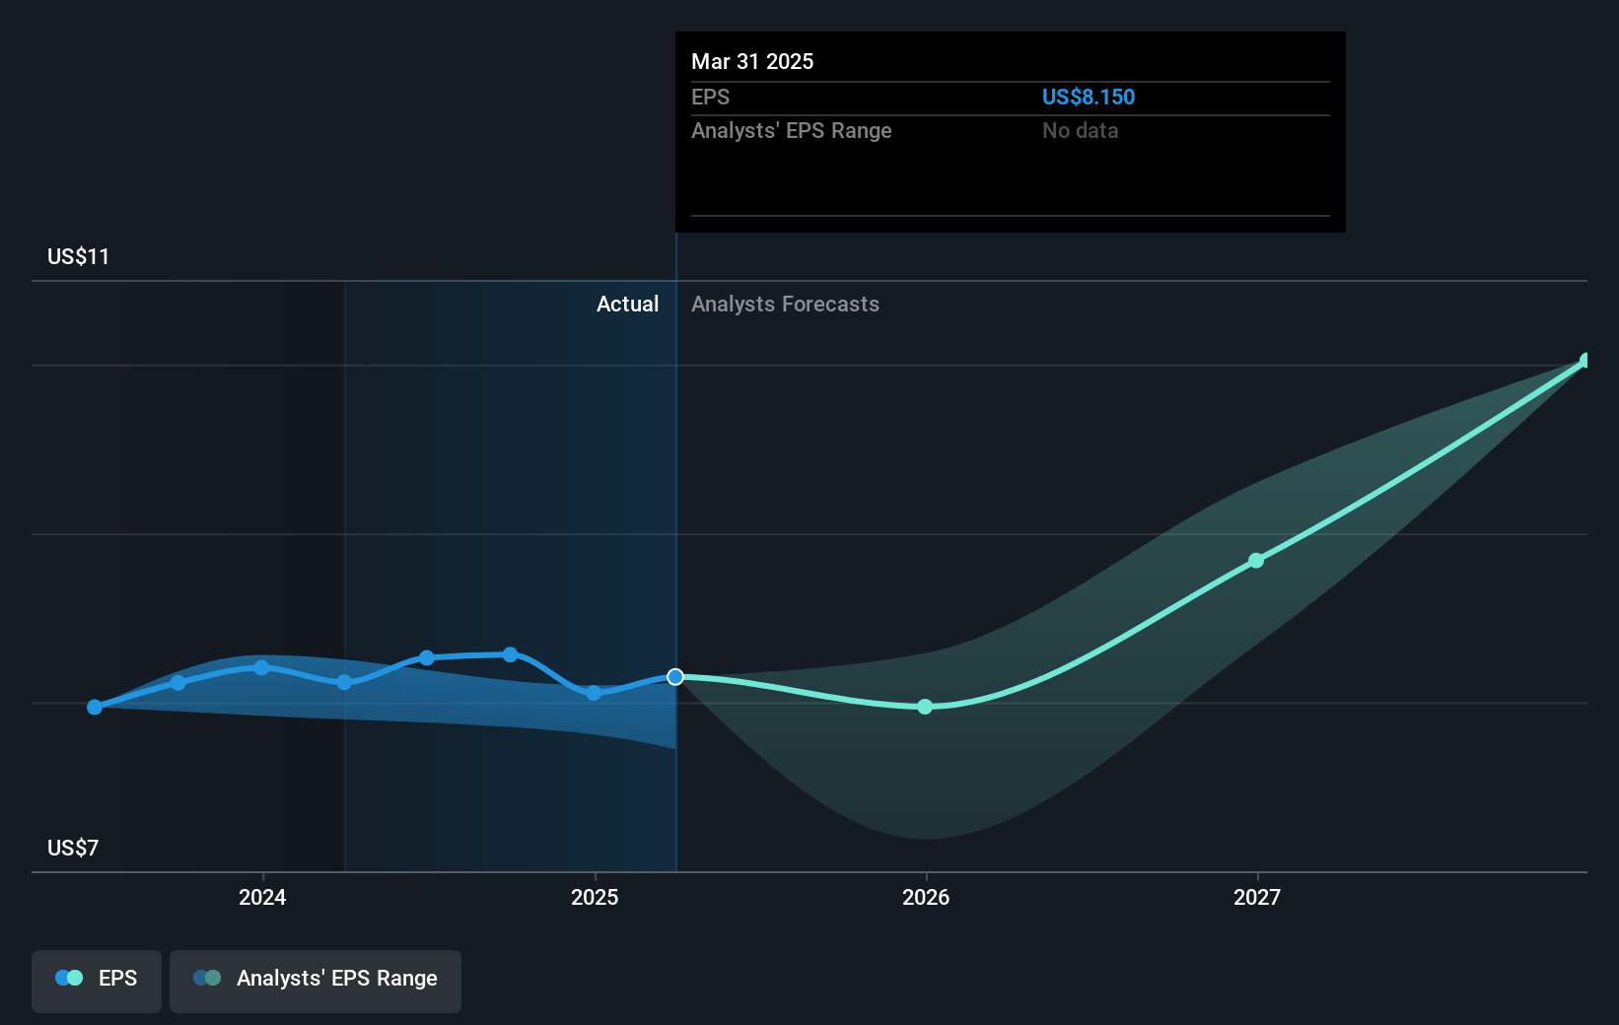
Task: Click the Actual section label
Action: click(x=627, y=305)
